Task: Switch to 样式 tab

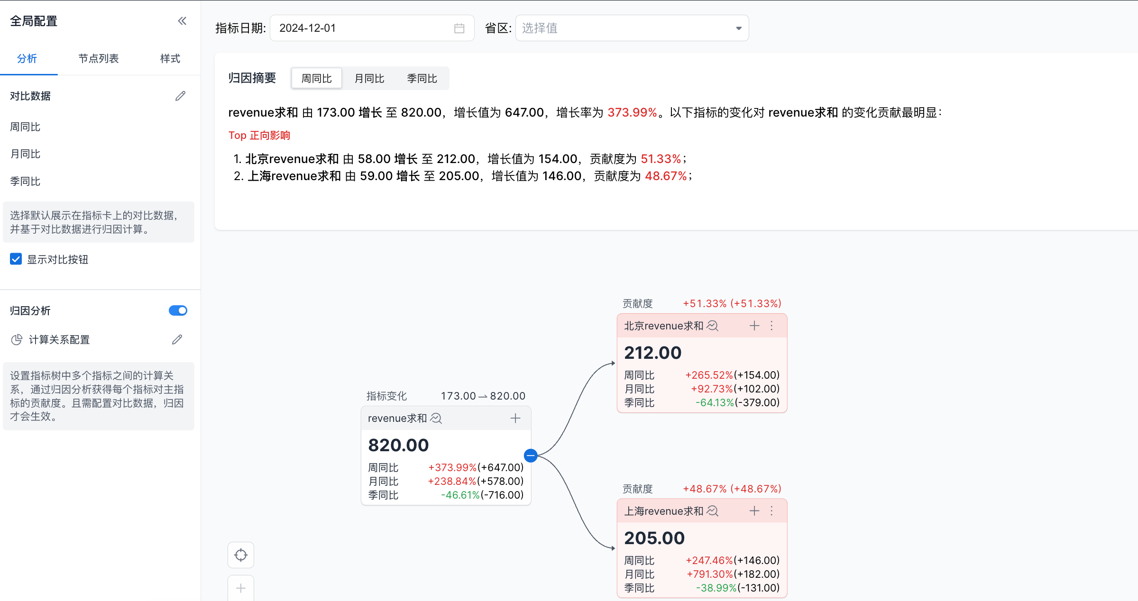Action: [170, 59]
